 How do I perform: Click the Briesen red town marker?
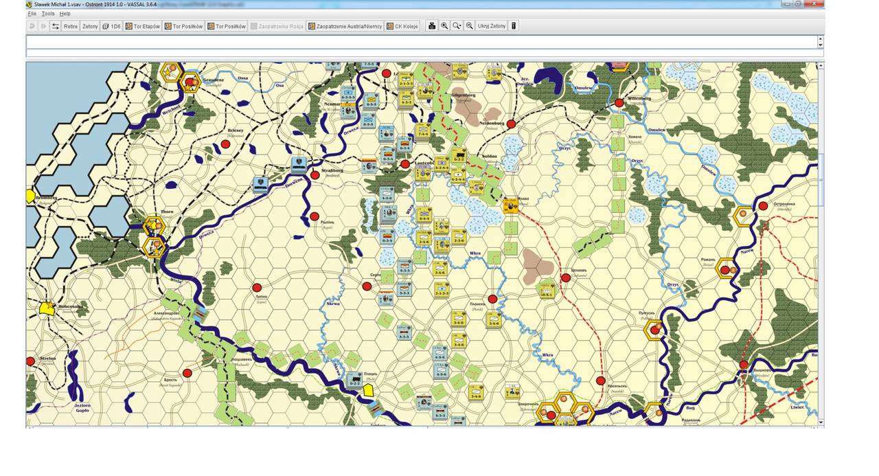coord(225,144)
